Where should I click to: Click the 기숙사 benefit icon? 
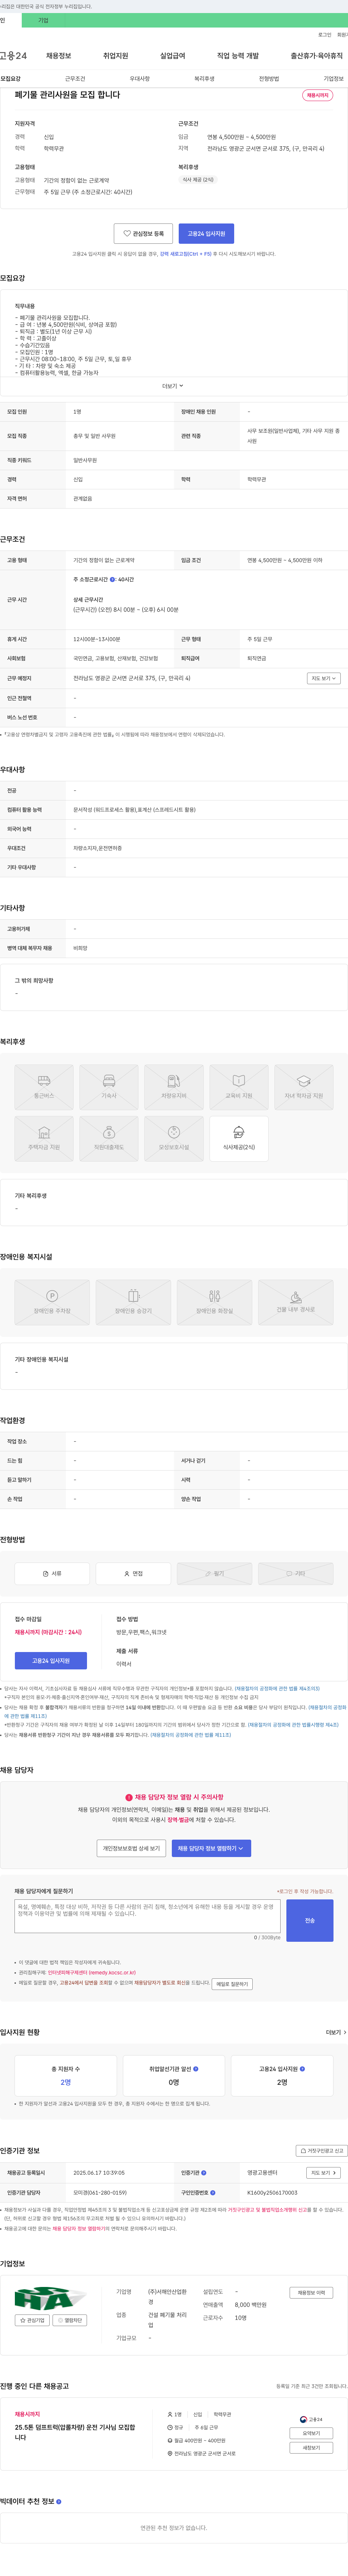click(109, 1087)
